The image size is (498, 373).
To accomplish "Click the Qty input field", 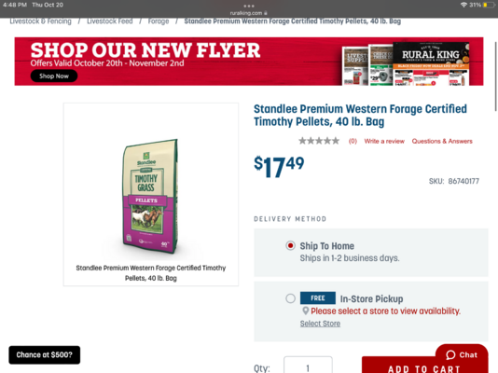I will (308, 365).
